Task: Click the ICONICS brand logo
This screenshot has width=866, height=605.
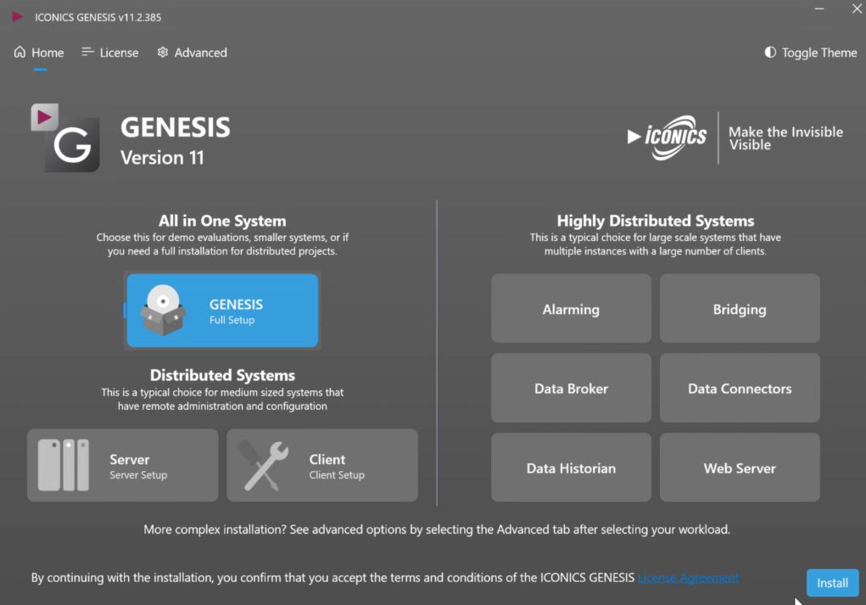Action: 668,137
